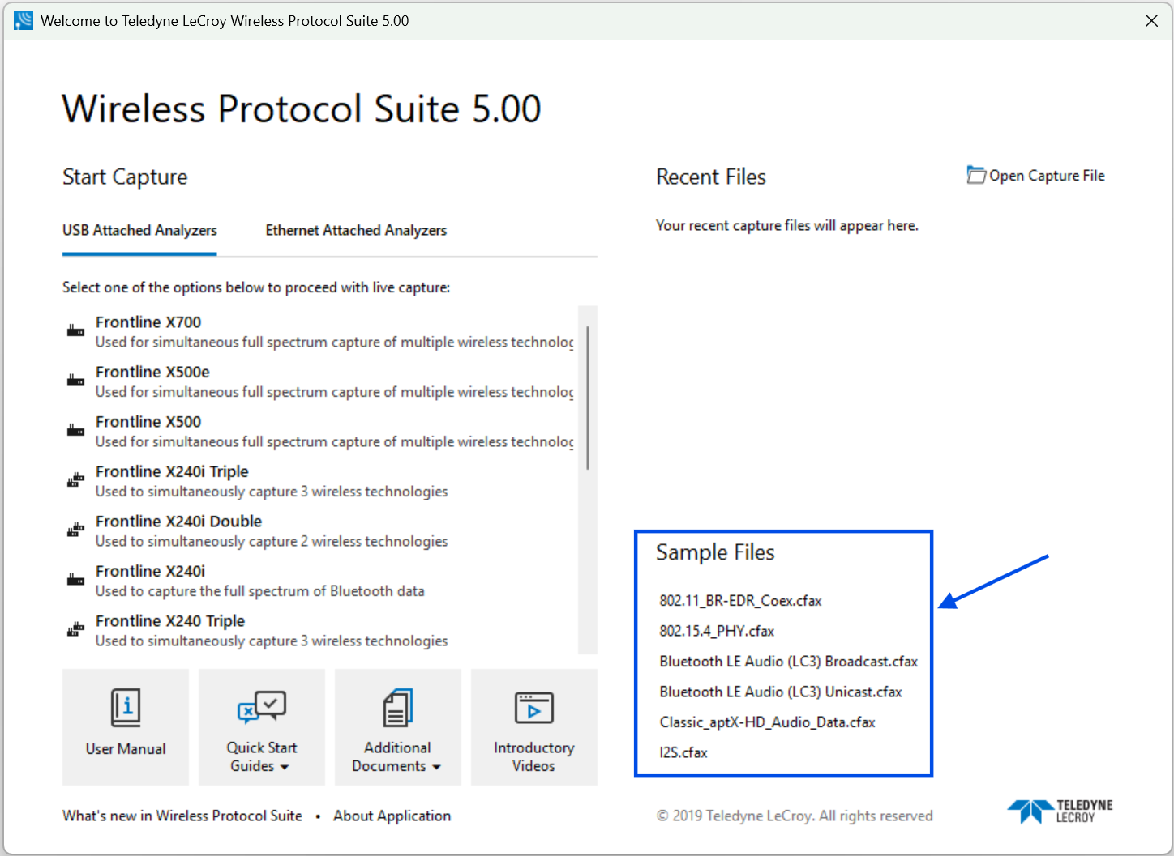
Task: Open sample 802.11_BR-EDR_Coex.cfax
Action: click(740, 601)
